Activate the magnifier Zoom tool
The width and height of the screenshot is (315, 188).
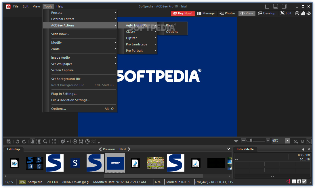pyautogui.click(x=45, y=141)
